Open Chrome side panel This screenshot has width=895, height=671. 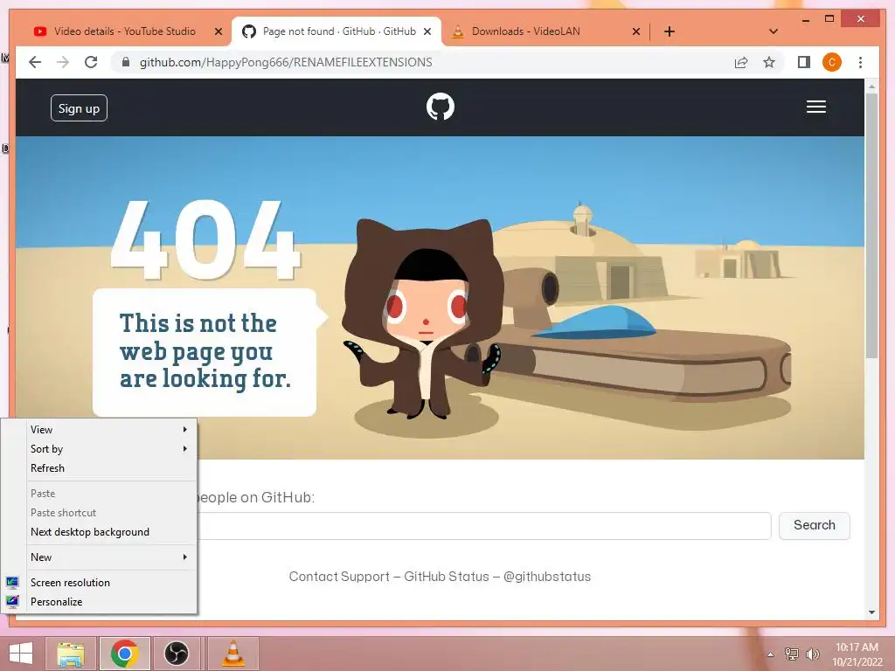pos(804,62)
